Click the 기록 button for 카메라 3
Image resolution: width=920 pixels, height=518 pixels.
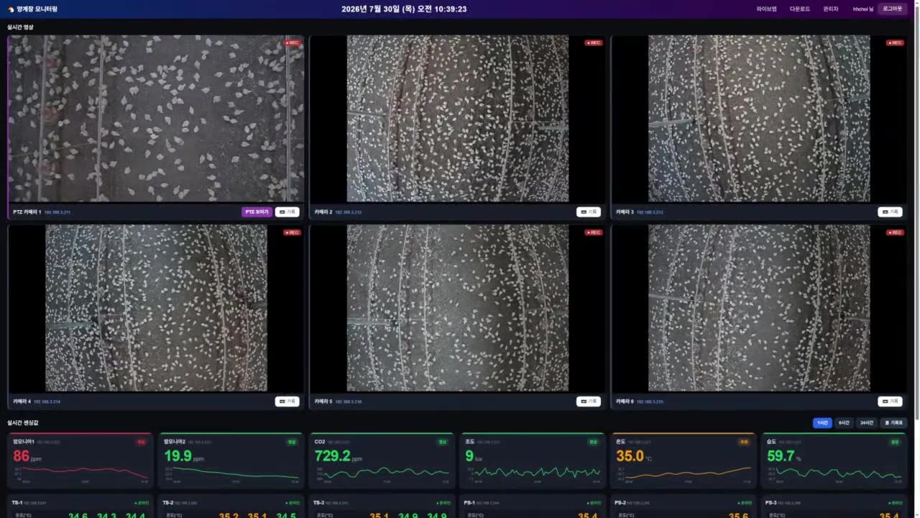pos(890,212)
